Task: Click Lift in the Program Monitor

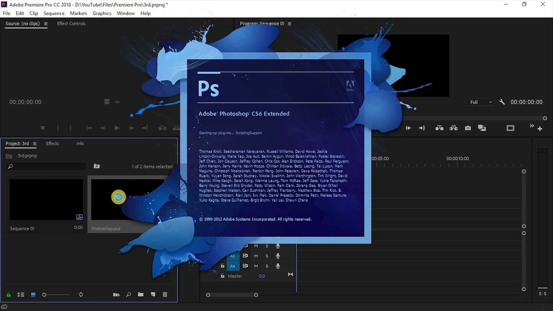Action: click(439, 128)
